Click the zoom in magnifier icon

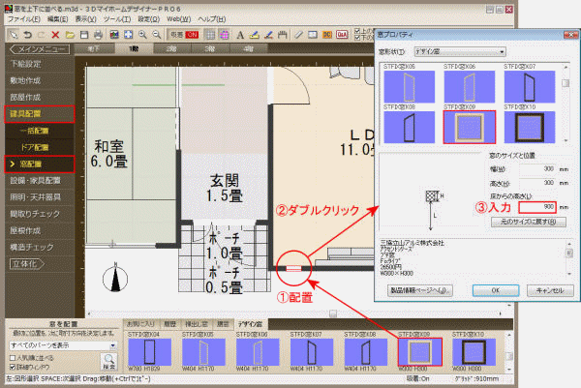[x=143, y=33]
